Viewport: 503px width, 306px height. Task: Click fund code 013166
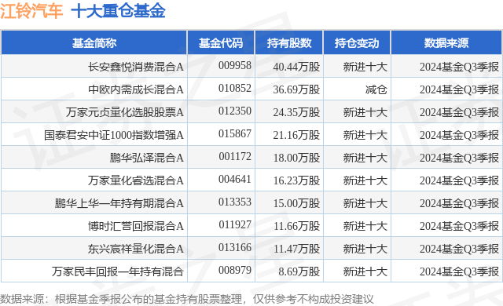click(x=235, y=247)
